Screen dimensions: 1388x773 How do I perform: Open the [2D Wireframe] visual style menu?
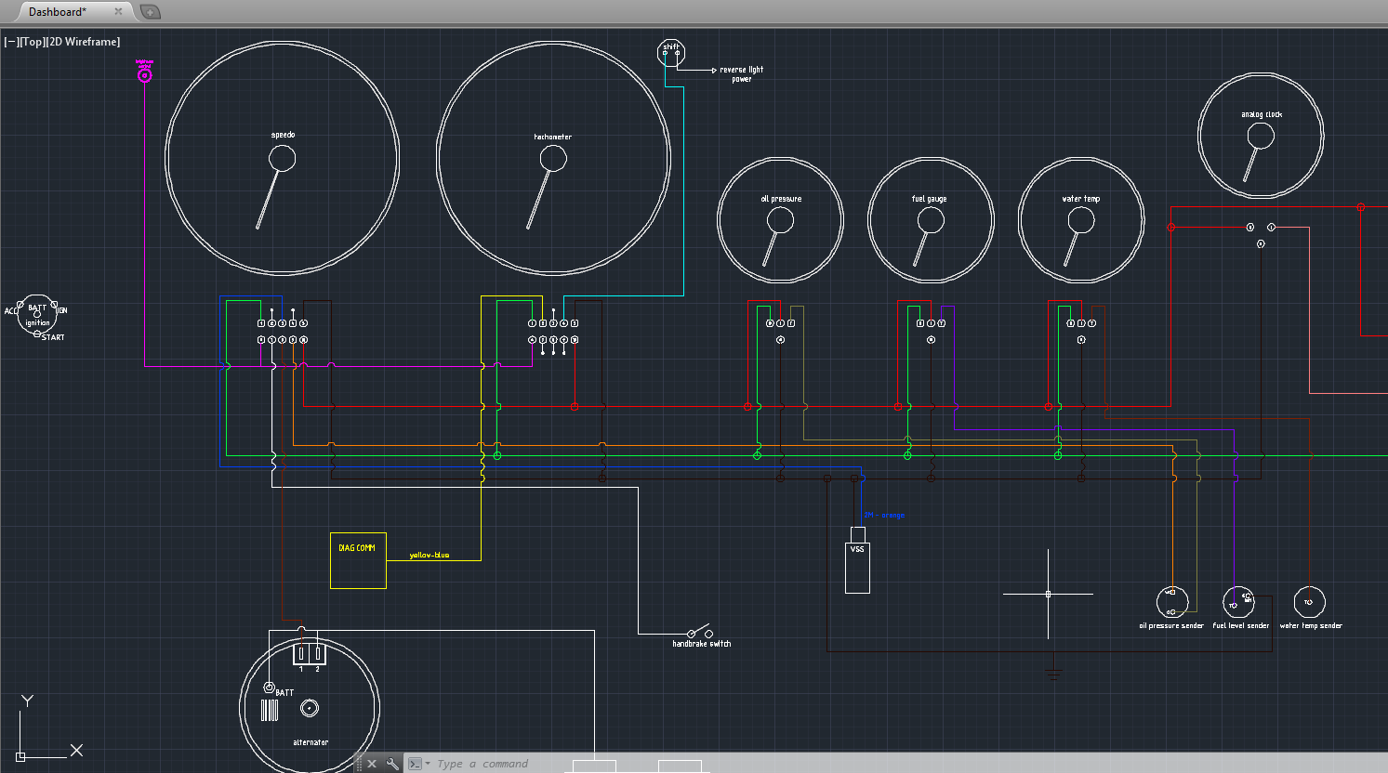84,42
